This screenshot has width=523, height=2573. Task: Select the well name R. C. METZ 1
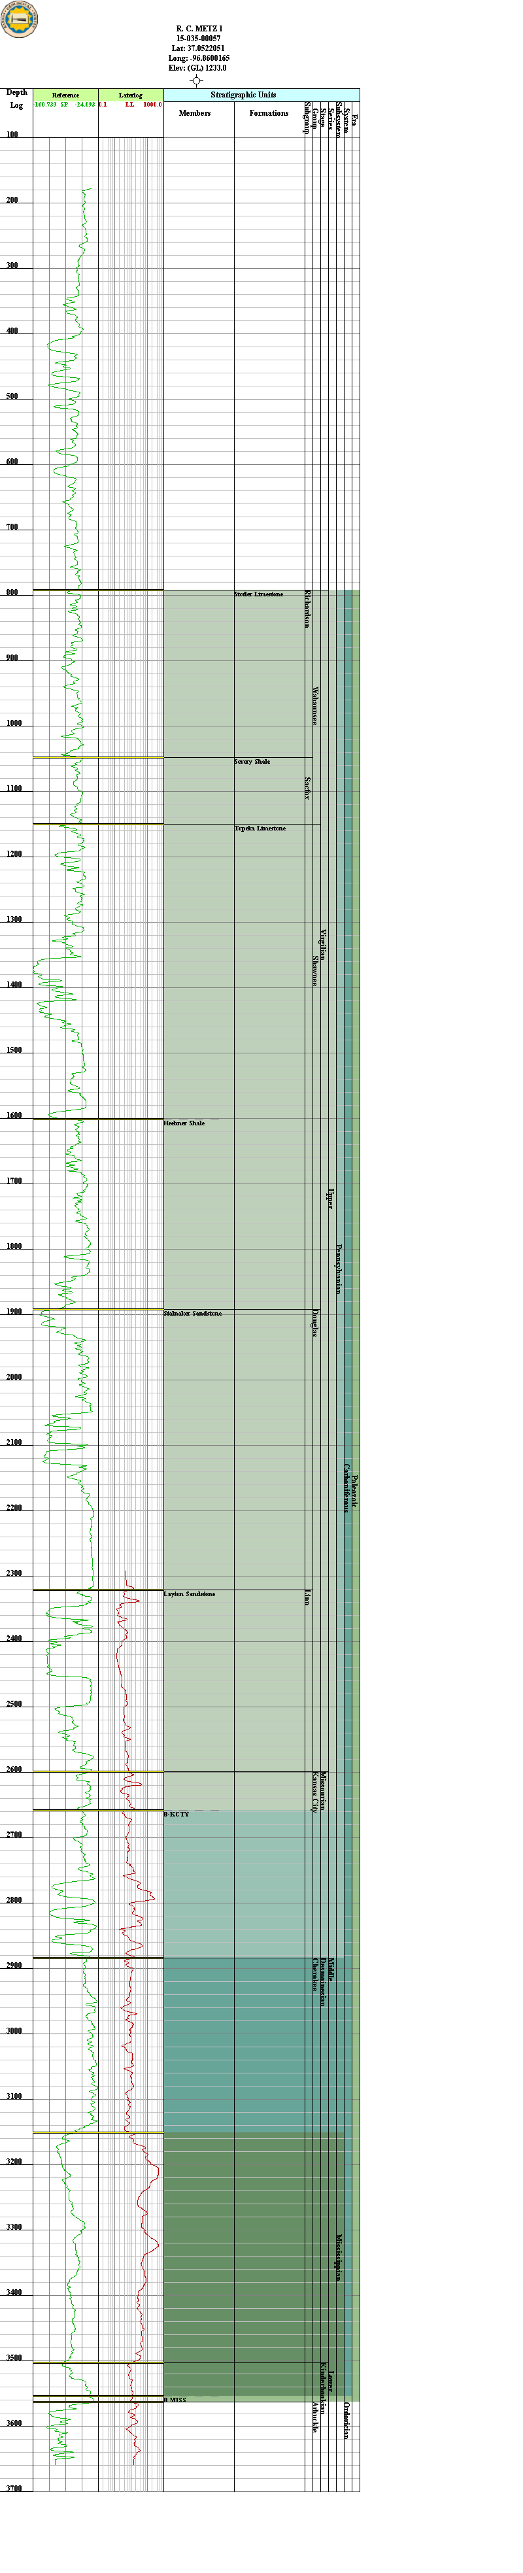[199, 29]
